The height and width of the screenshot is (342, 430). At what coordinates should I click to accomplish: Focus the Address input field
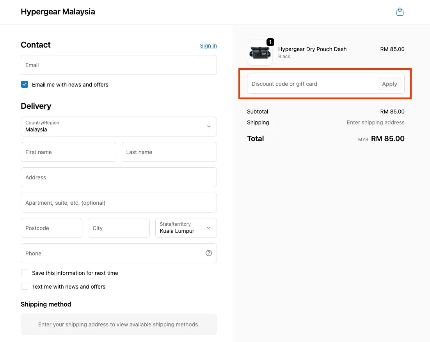119,177
